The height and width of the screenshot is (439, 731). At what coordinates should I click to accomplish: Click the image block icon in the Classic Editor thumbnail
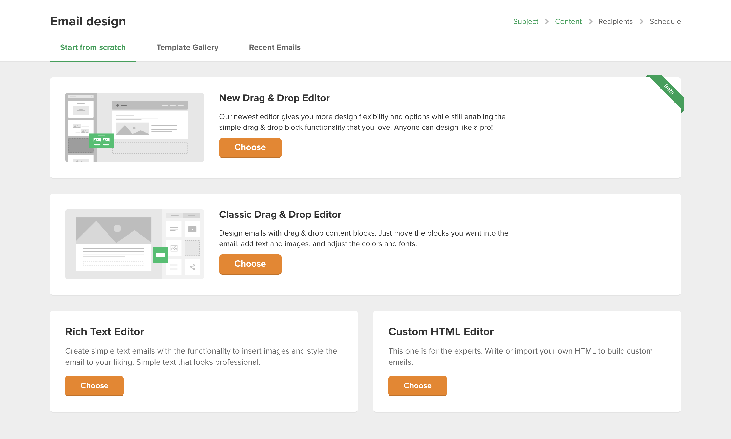pos(174,248)
